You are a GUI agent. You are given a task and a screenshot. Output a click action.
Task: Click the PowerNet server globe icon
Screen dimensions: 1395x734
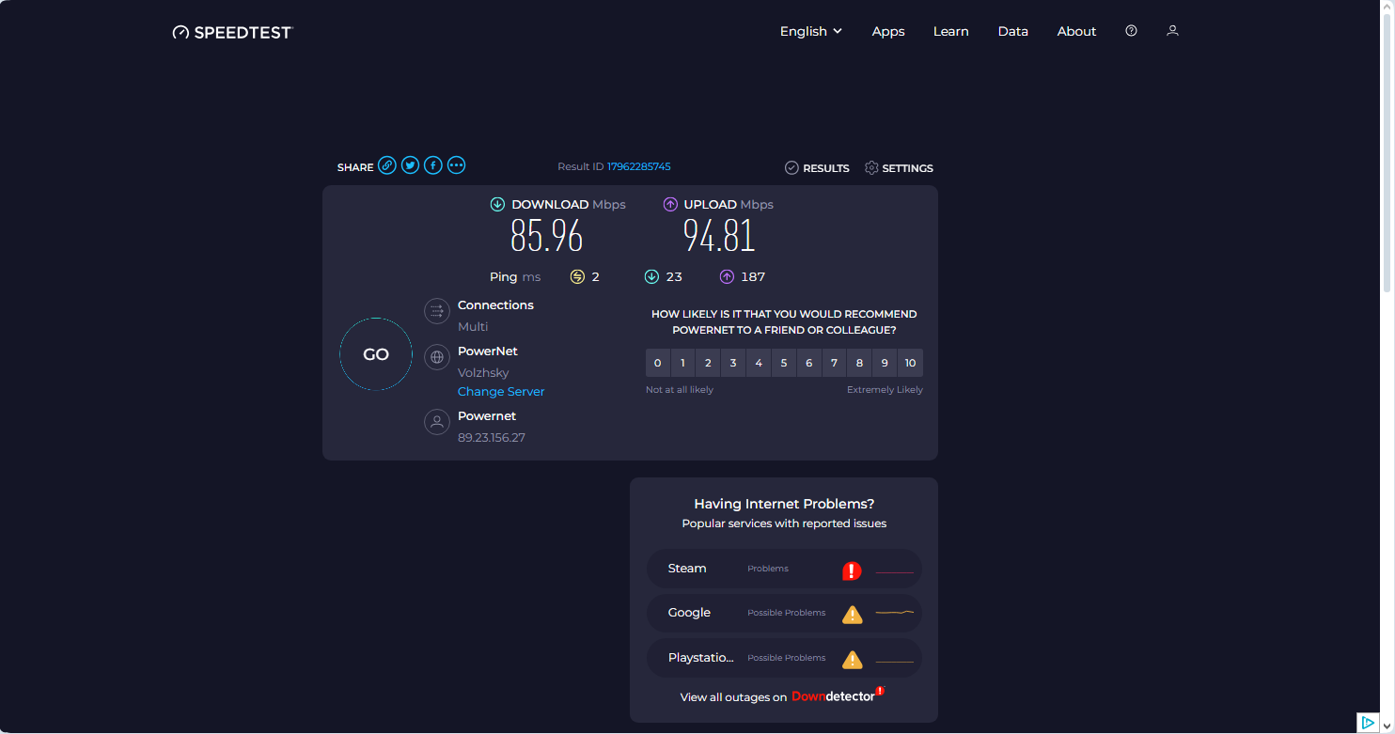437,357
